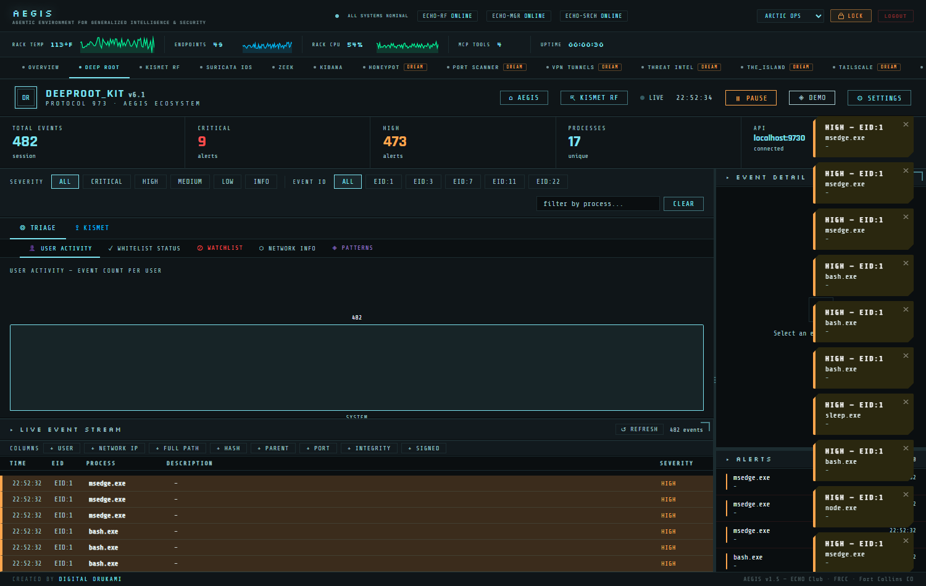Add the FULL PATH column
Screen dimensions: 926x586
[x=178, y=448]
